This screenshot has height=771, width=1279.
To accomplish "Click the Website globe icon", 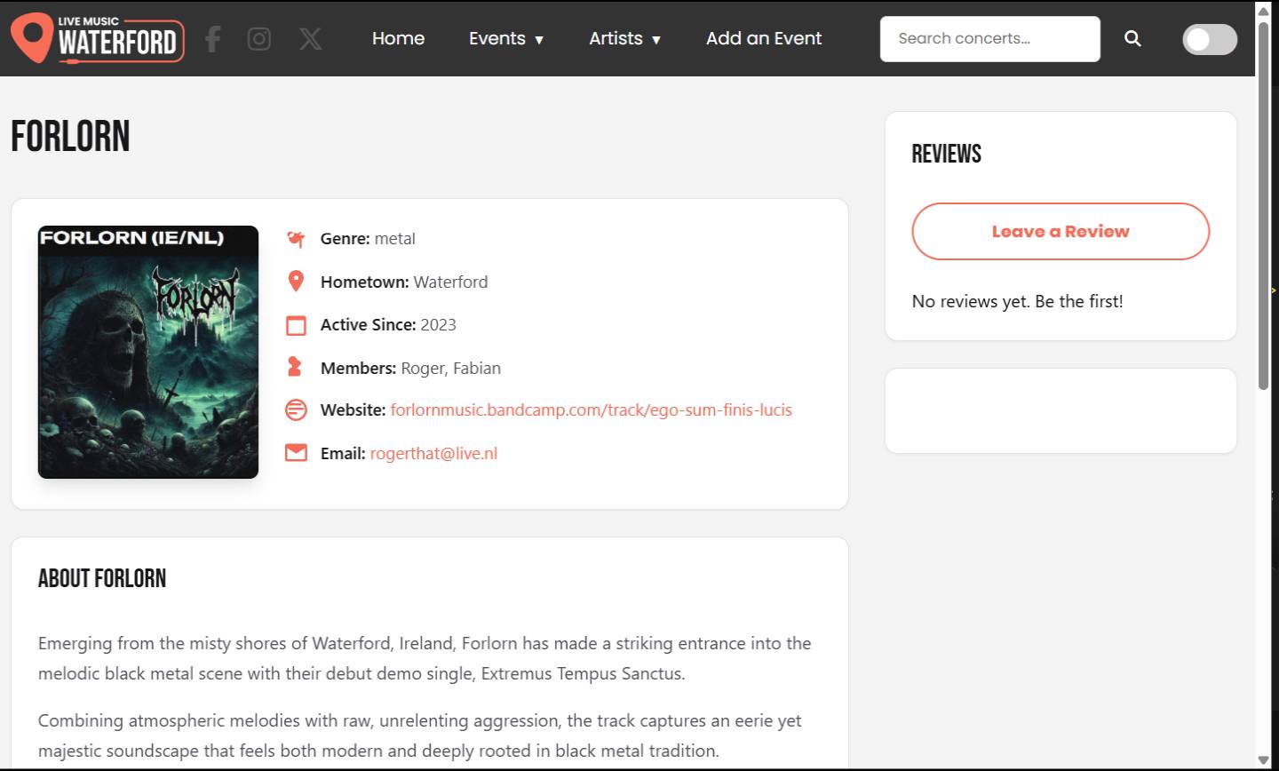I will [x=296, y=409].
